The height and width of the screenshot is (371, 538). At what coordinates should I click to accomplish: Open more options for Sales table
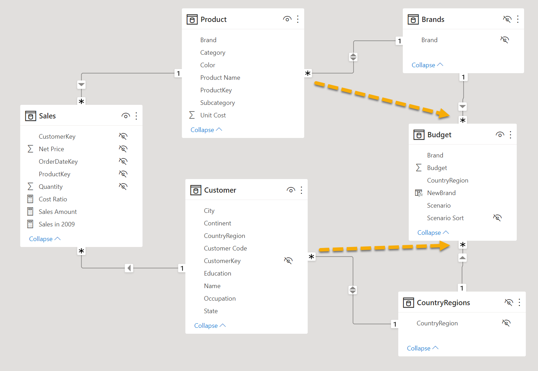tap(136, 116)
